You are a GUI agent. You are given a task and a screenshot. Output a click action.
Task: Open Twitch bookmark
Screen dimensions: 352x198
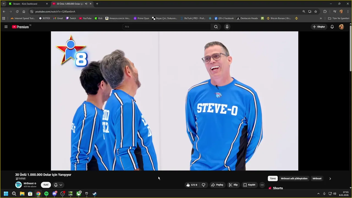(x=71, y=18)
